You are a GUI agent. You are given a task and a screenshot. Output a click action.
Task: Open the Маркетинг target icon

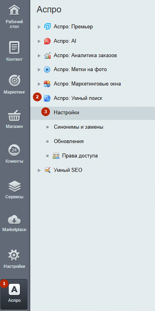(x=14, y=80)
